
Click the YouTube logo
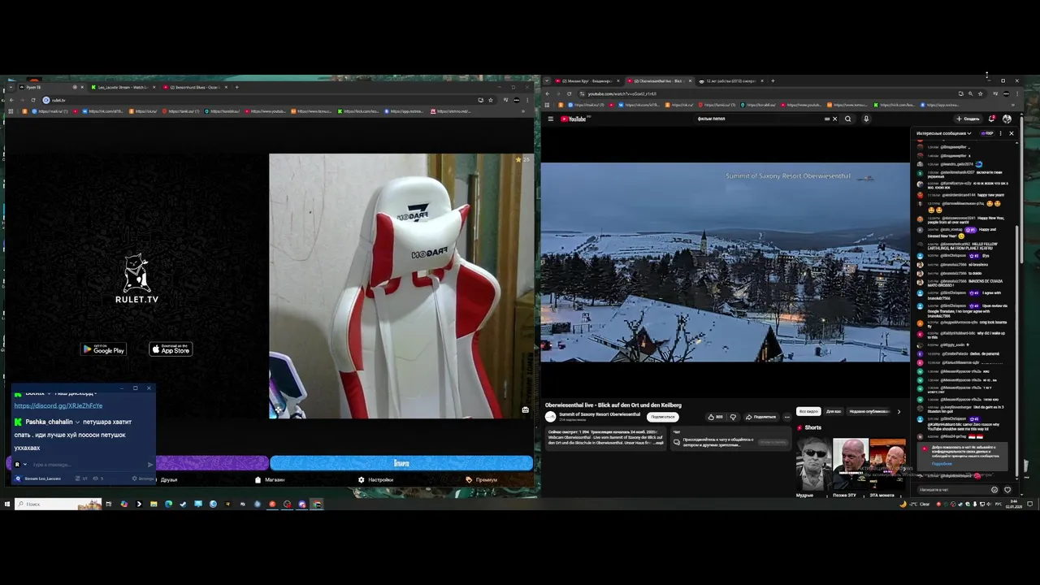click(574, 119)
